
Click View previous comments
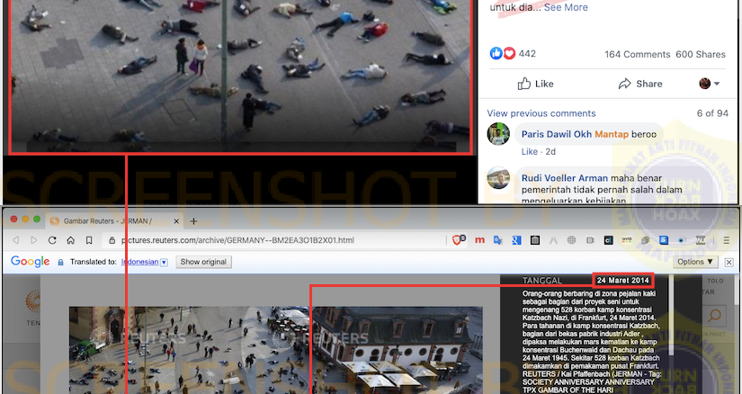click(541, 113)
